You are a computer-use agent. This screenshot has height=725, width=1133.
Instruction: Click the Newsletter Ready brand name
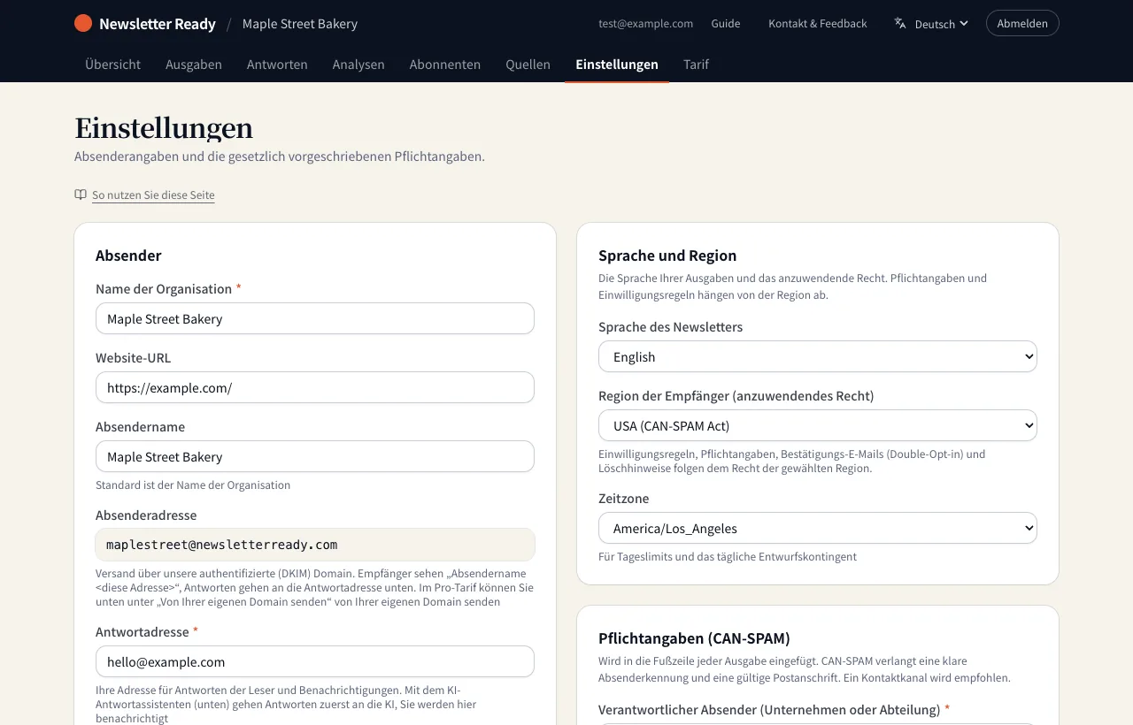click(158, 24)
